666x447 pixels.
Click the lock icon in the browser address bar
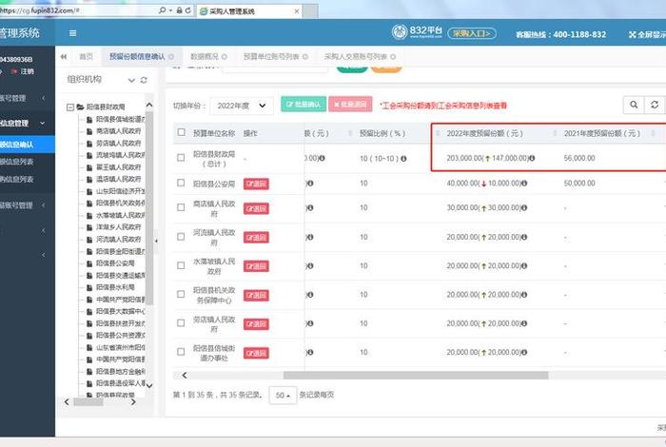[179, 10]
